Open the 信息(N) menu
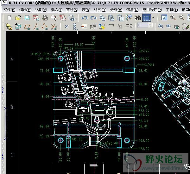 [132, 10]
